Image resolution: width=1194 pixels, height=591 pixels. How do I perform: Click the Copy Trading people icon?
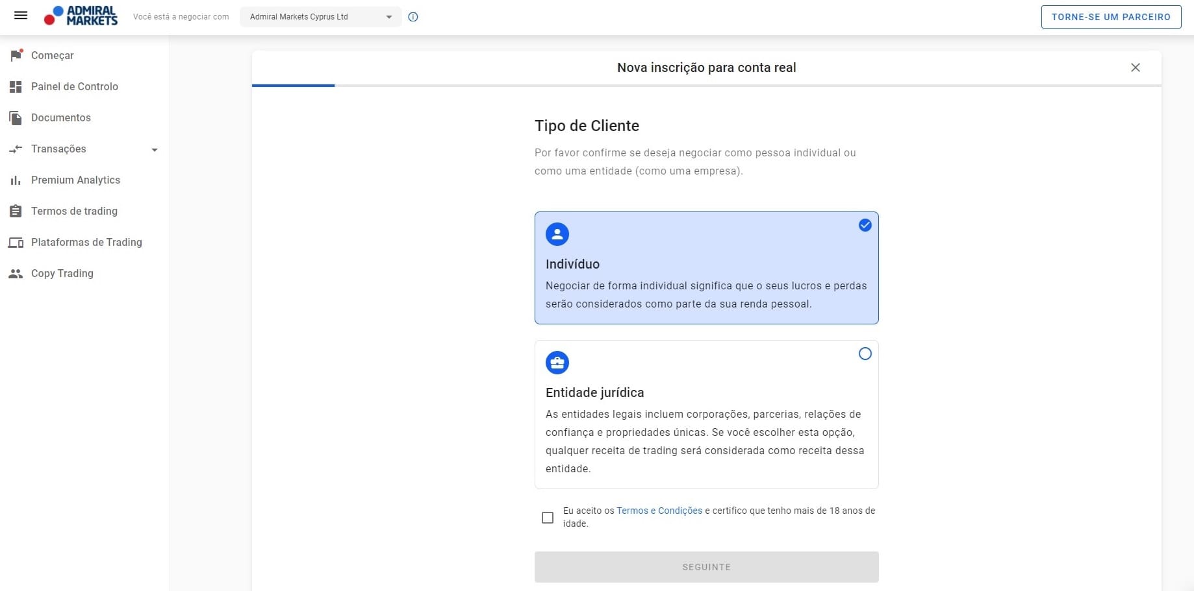[16, 273]
